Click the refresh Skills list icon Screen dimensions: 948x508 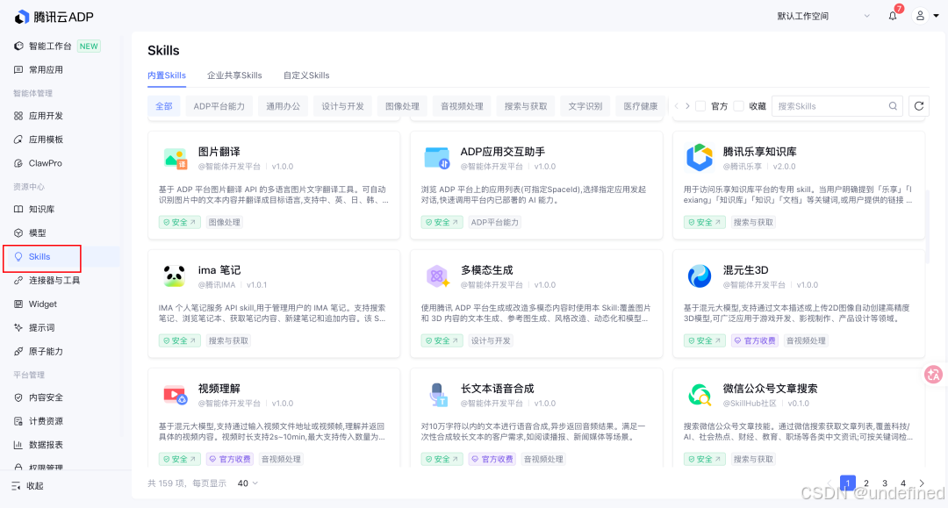pos(919,105)
